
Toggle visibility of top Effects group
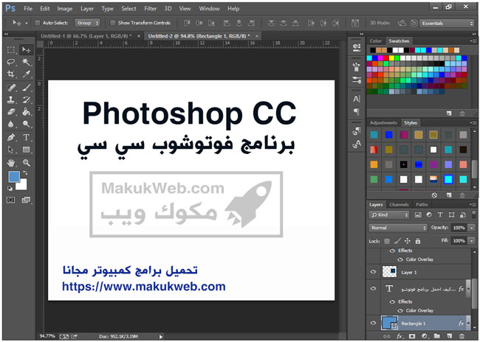click(392, 251)
